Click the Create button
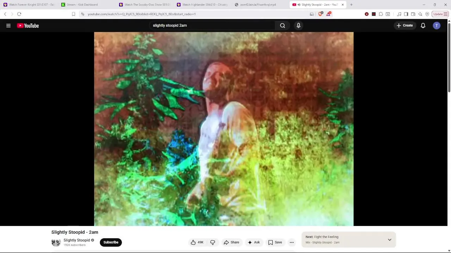This screenshot has width=451, height=253. (x=404, y=25)
